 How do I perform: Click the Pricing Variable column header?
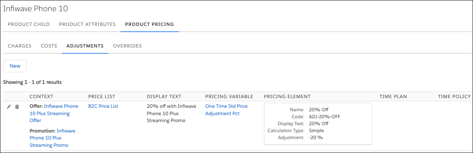pyautogui.click(x=229, y=97)
